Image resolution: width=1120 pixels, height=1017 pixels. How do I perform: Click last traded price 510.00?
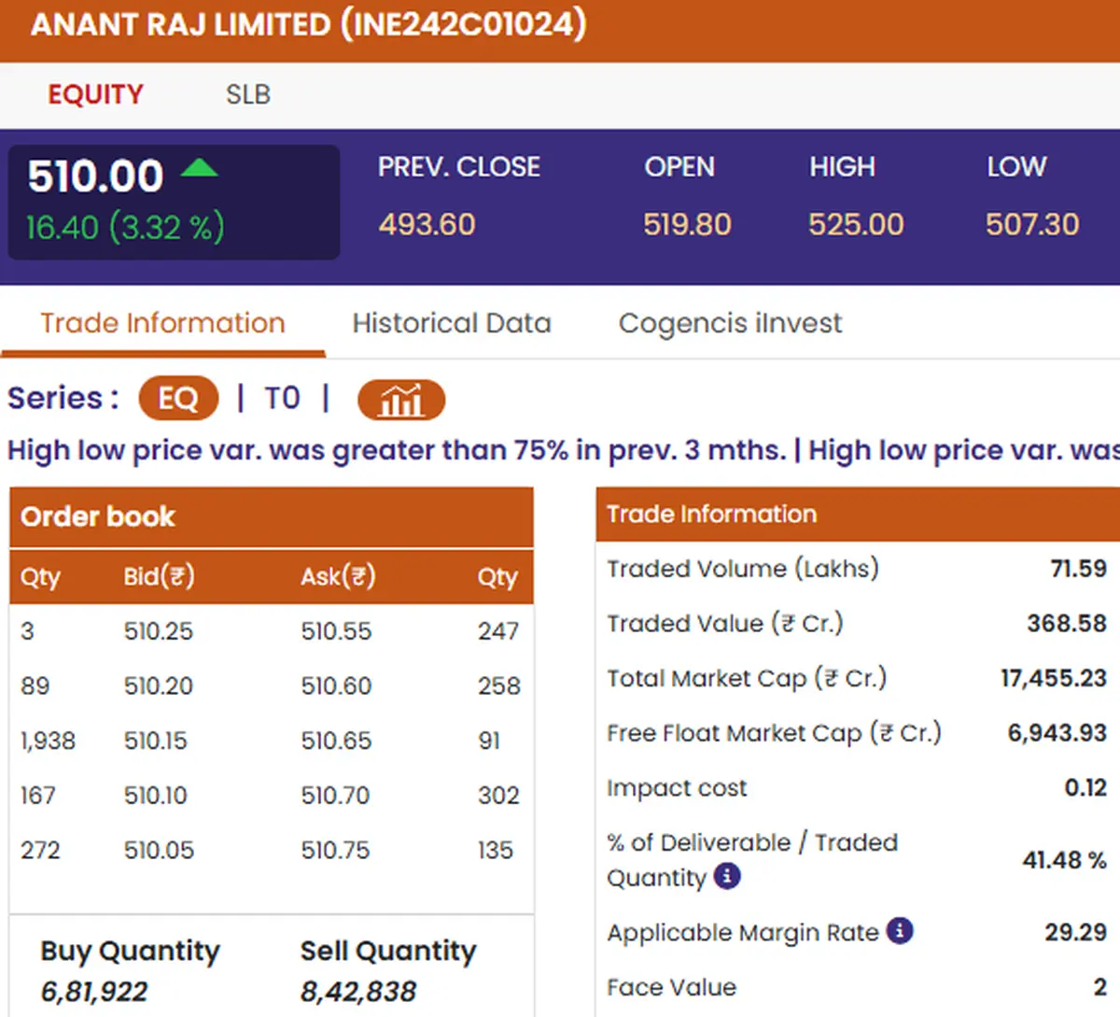point(95,176)
